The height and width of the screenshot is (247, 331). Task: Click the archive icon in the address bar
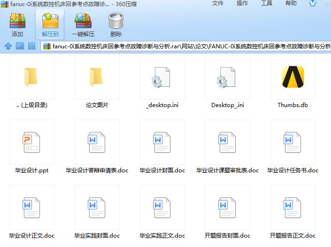pyautogui.click(x=47, y=46)
